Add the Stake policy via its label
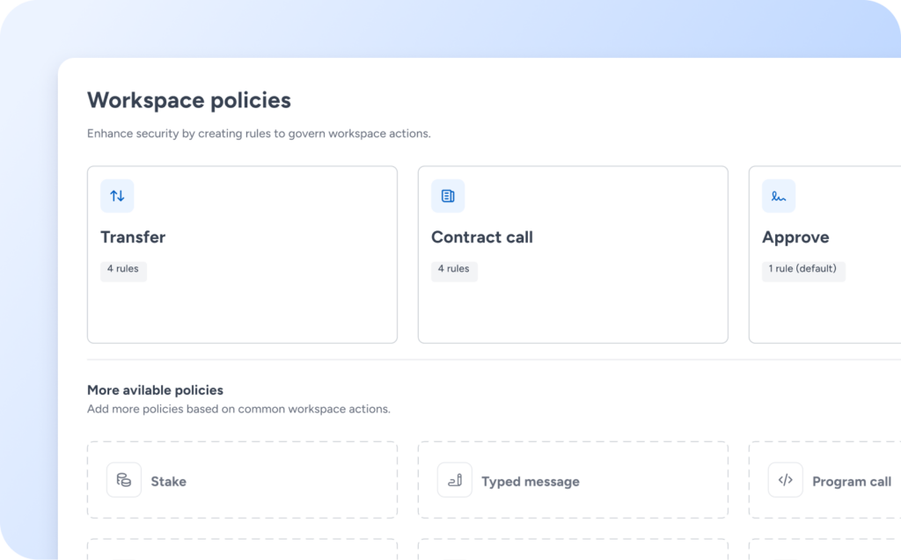 pyautogui.click(x=168, y=482)
